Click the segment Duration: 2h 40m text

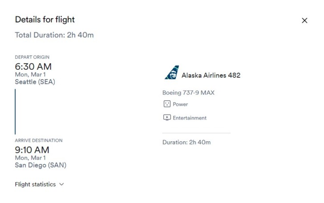(186, 142)
